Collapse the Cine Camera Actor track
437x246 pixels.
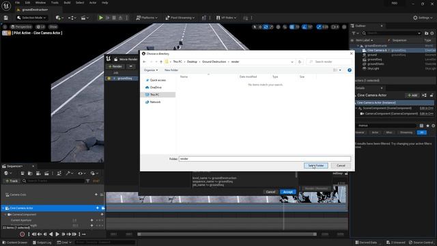pos(3,208)
